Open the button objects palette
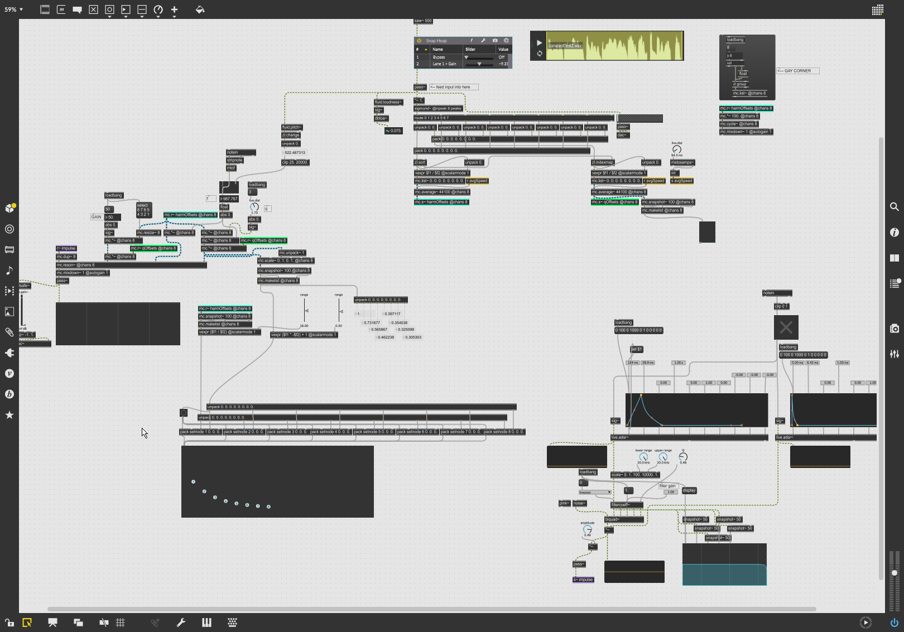The width and height of the screenshot is (904, 632). [110, 9]
